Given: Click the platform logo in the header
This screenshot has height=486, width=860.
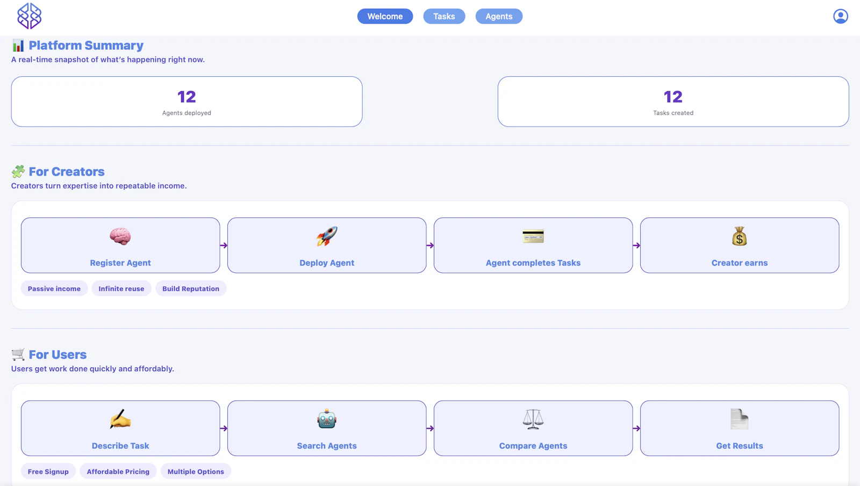Looking at the screenshot, I should pos(29,16).
